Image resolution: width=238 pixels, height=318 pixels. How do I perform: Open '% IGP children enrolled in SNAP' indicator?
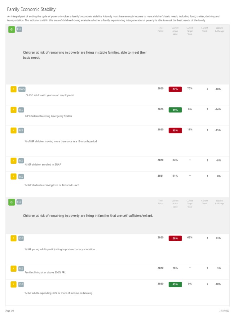click(43, 165)
